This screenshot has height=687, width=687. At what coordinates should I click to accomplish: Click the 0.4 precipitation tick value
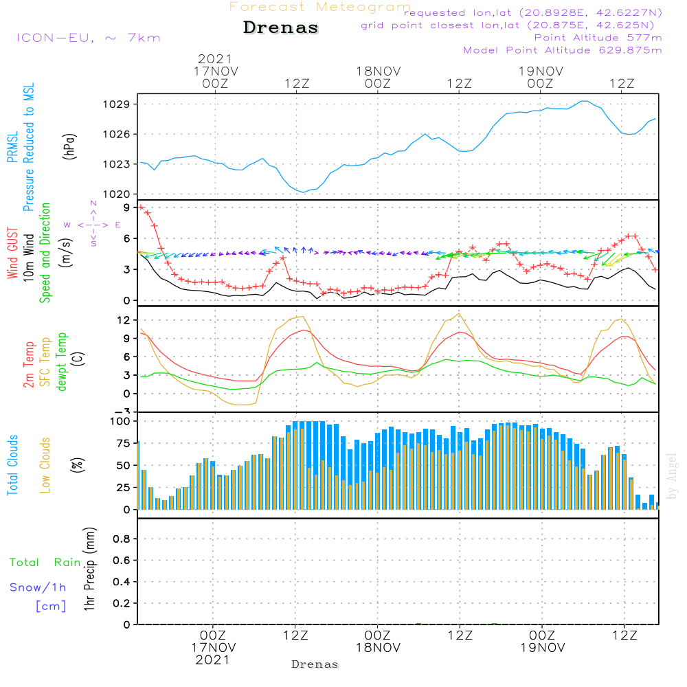122,582
